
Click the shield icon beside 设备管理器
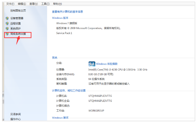click(x=7, y=18)
